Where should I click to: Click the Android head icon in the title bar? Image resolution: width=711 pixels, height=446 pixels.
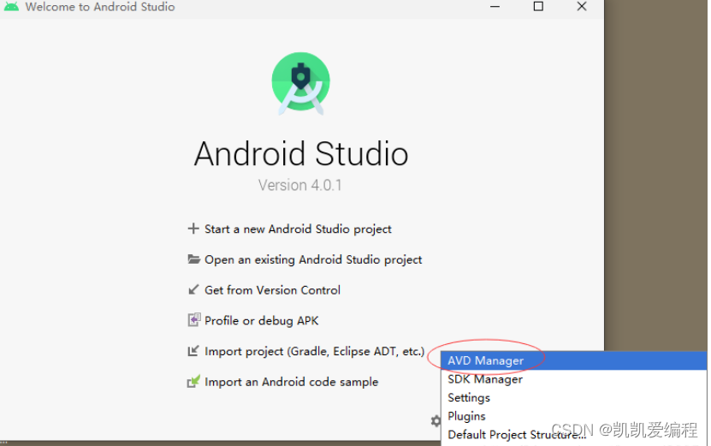tap(11, 6)
